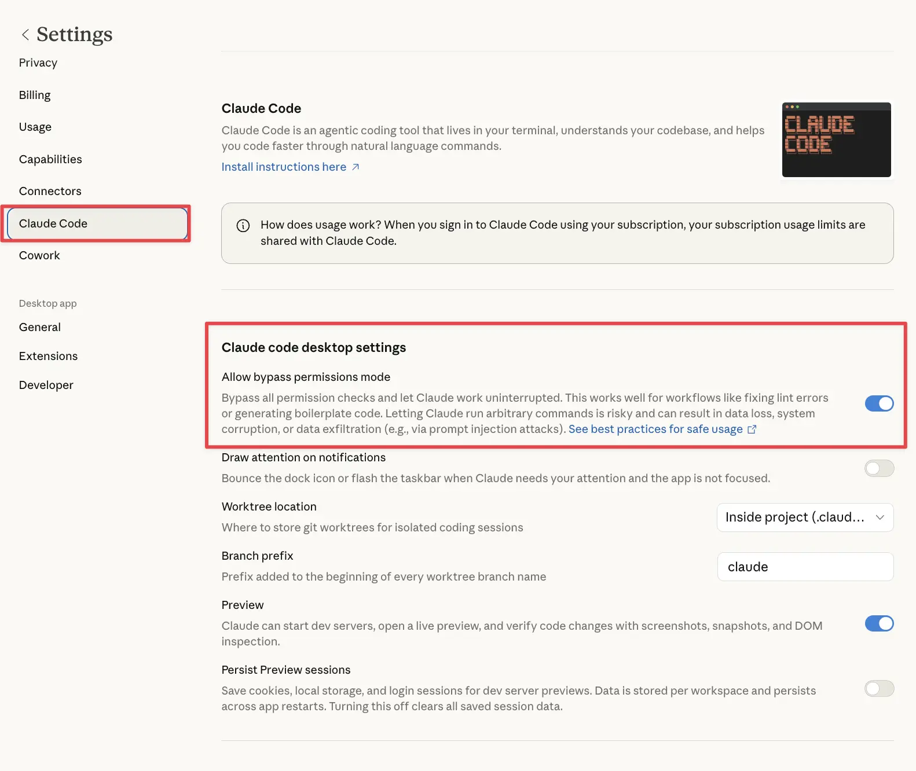The image size is (916, 771).
Task: Open the Privacy settings section
Action: (38, 63)
